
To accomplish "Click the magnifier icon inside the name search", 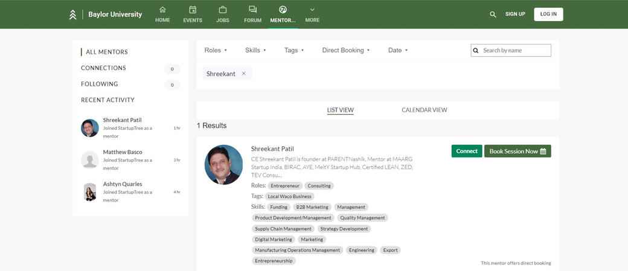I will [x=476, y=51].
